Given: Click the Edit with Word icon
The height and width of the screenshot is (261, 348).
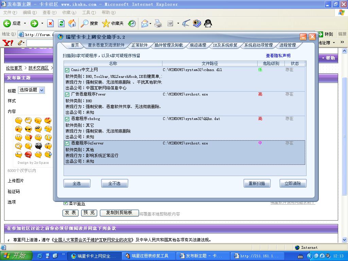Looking at the screenshot, I should coord(170,23).
